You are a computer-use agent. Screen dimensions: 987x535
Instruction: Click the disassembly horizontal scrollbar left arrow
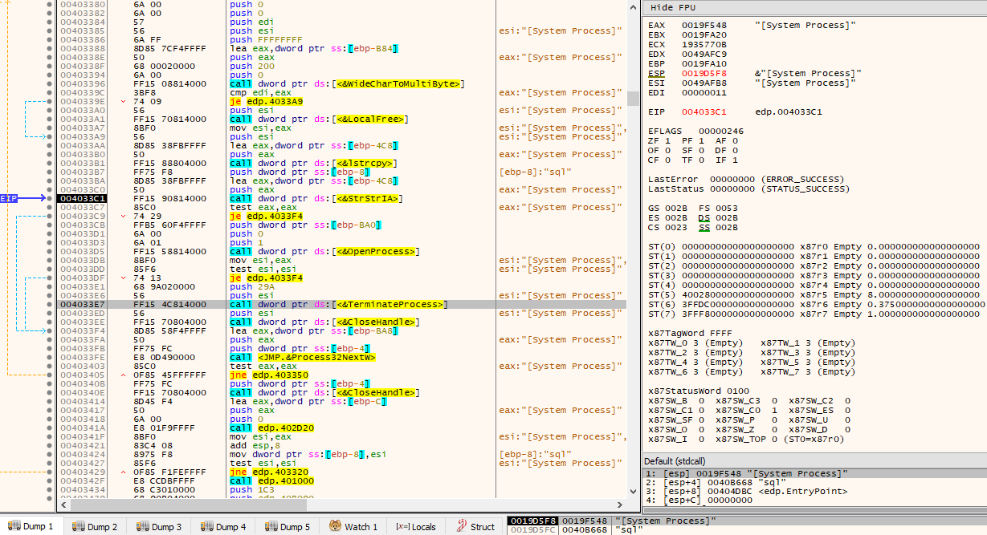pyautogui.click(x=62, y=505)
